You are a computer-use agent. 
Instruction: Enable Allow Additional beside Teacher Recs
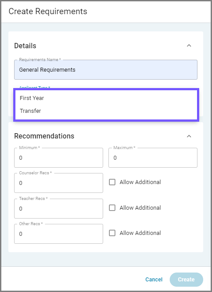click(x=112, y=207)
